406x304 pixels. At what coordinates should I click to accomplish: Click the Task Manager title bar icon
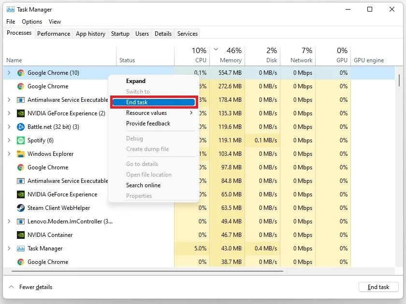[x=10, y=10]
